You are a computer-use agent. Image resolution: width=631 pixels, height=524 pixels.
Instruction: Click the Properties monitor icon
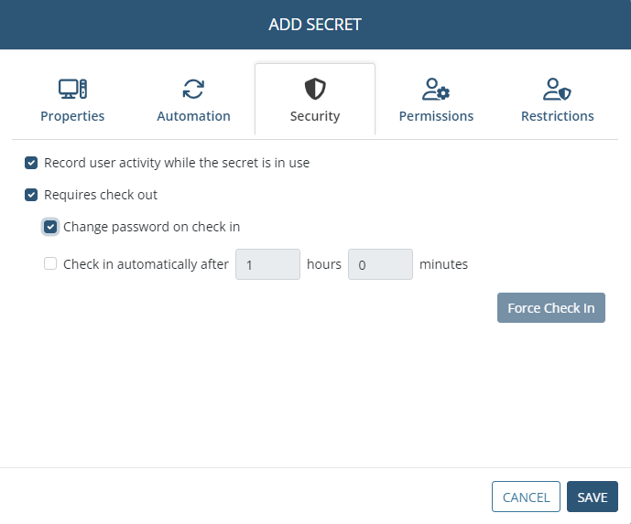(x=72, y=89)
